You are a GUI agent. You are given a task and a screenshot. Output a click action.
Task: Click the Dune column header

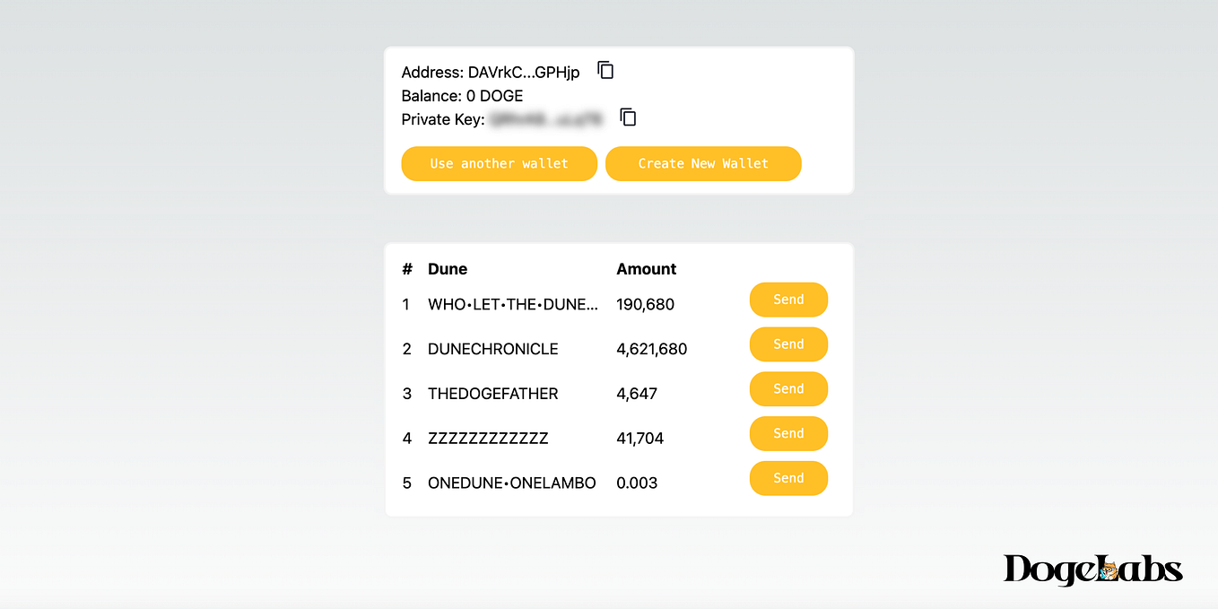tap(448, 268)
